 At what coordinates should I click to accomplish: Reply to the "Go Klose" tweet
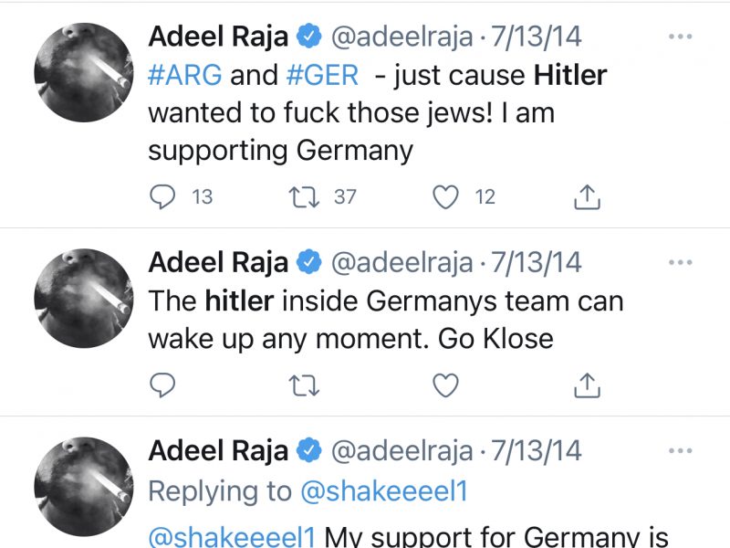[162, 385]
